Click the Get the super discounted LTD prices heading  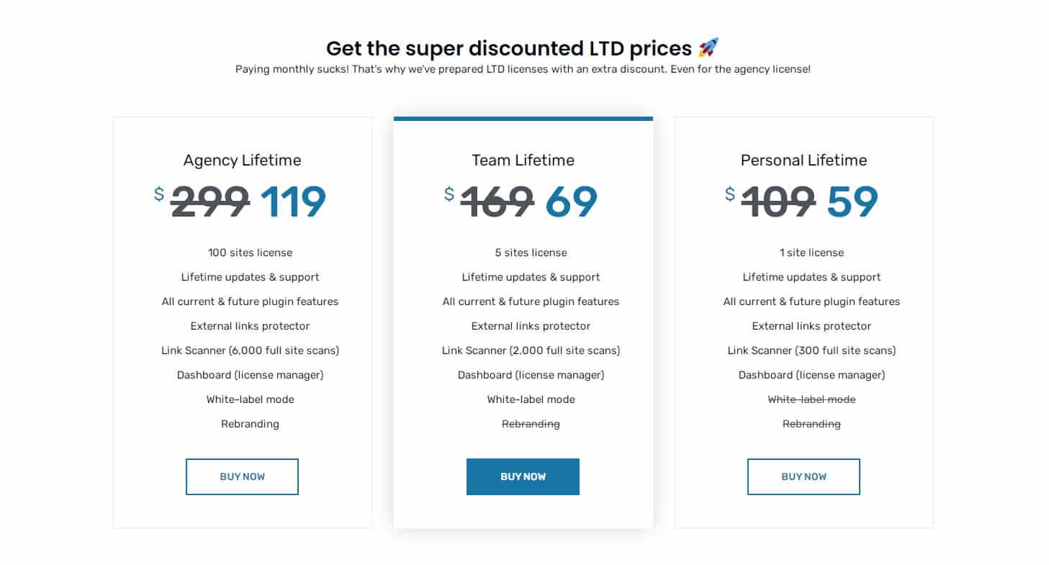[509, 48]
